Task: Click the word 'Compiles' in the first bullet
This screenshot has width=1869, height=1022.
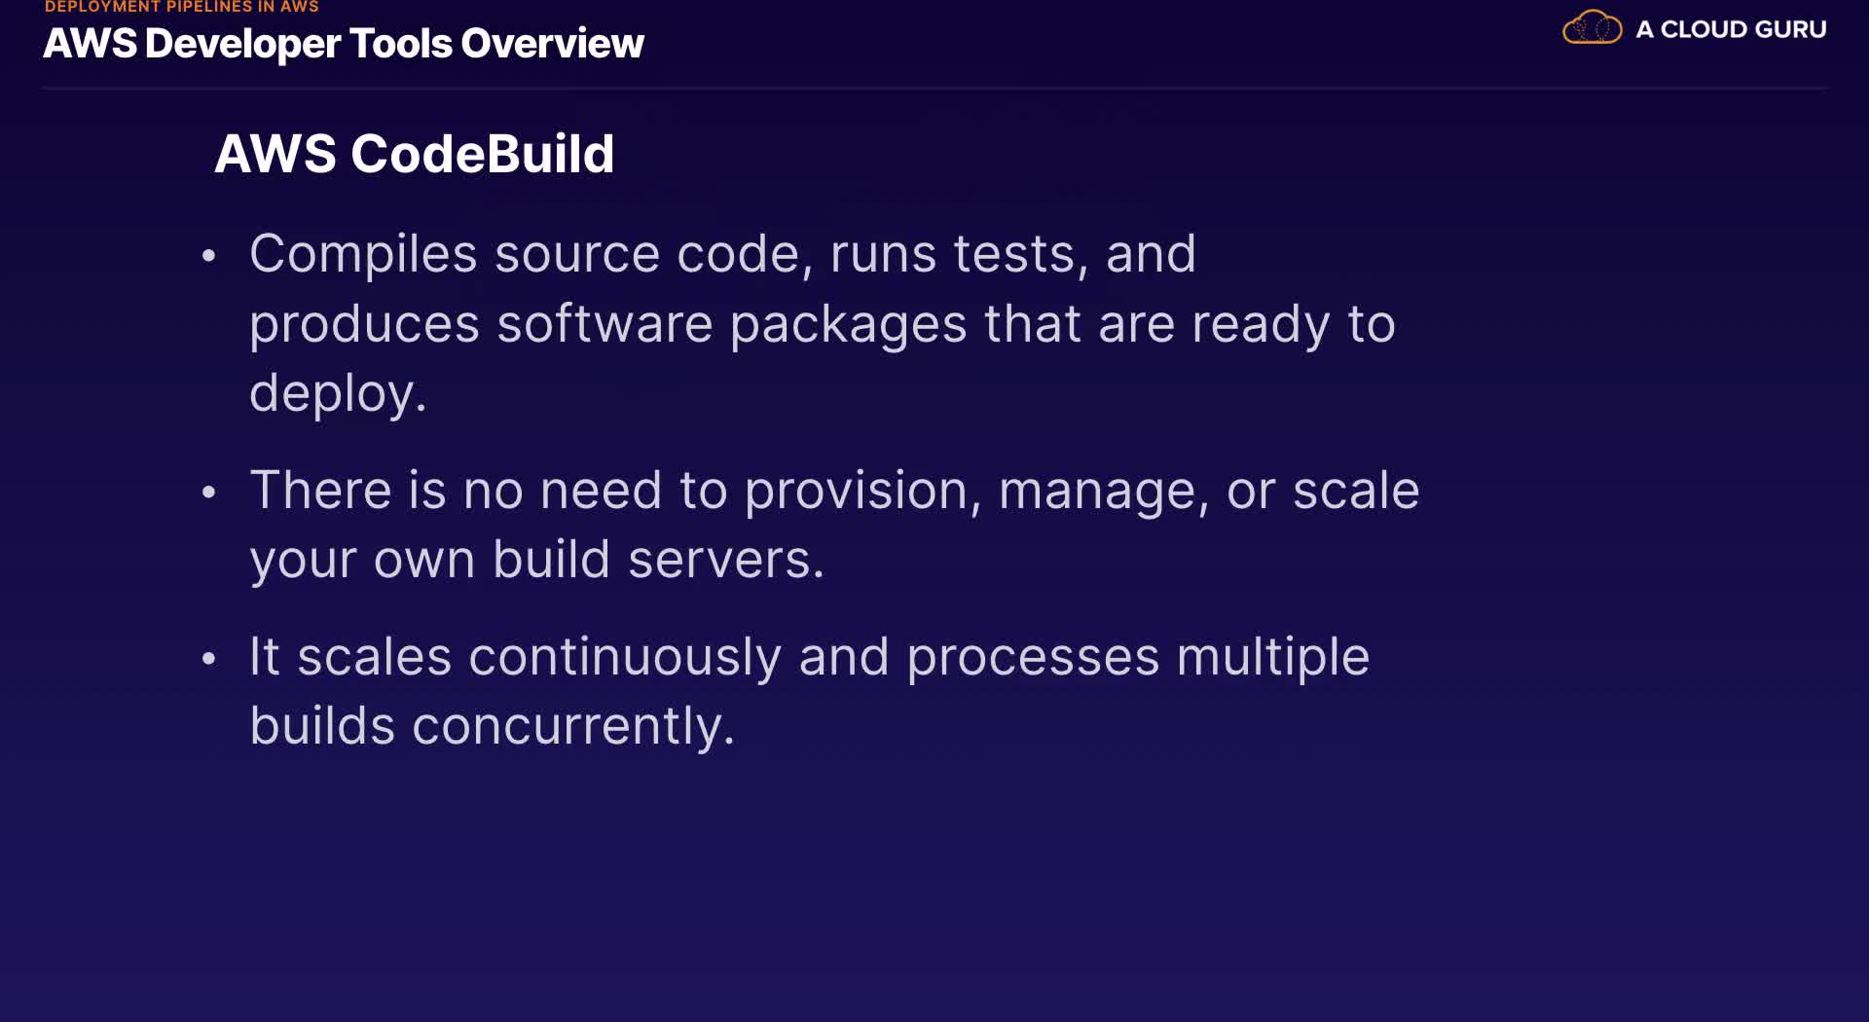Action: coord(363,254)
